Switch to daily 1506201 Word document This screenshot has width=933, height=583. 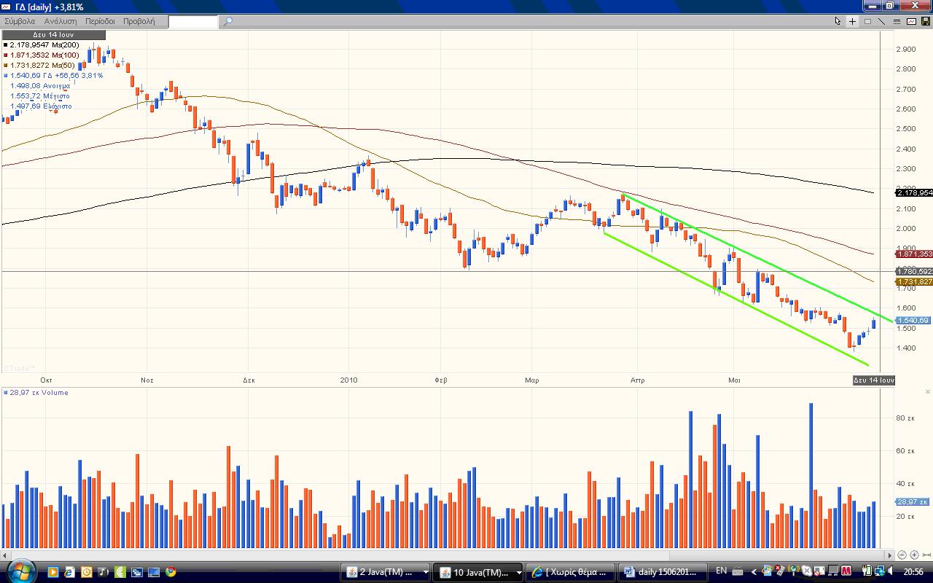664,572
